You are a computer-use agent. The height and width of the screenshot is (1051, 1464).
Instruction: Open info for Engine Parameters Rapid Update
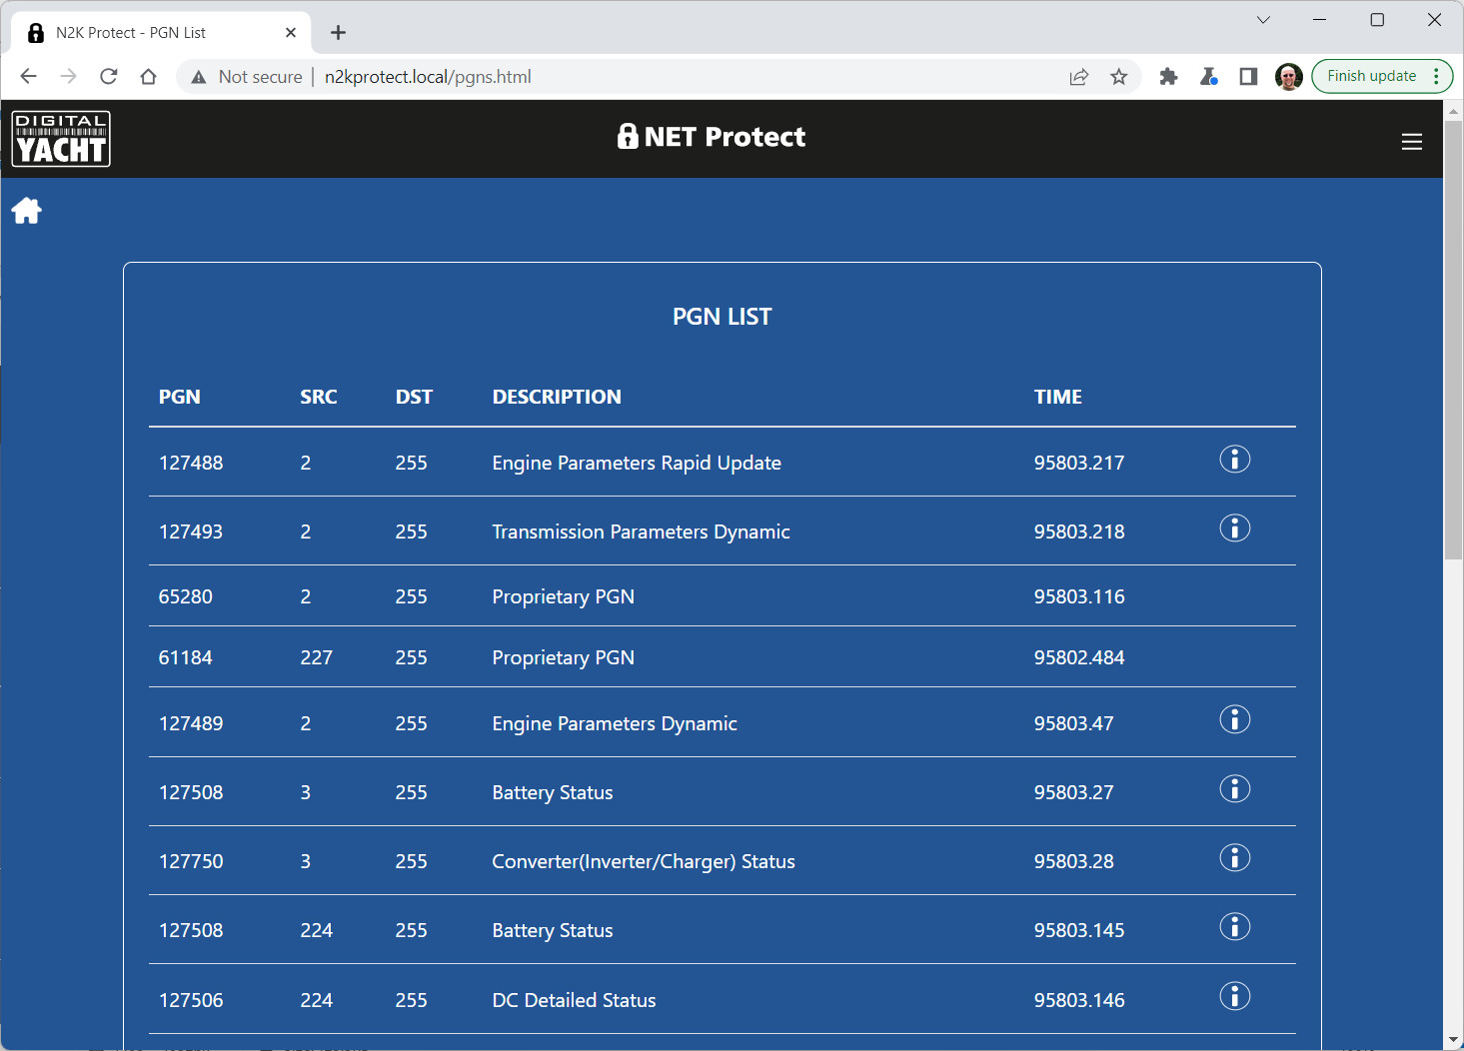pyautogui.click(x=1234, y=460)
